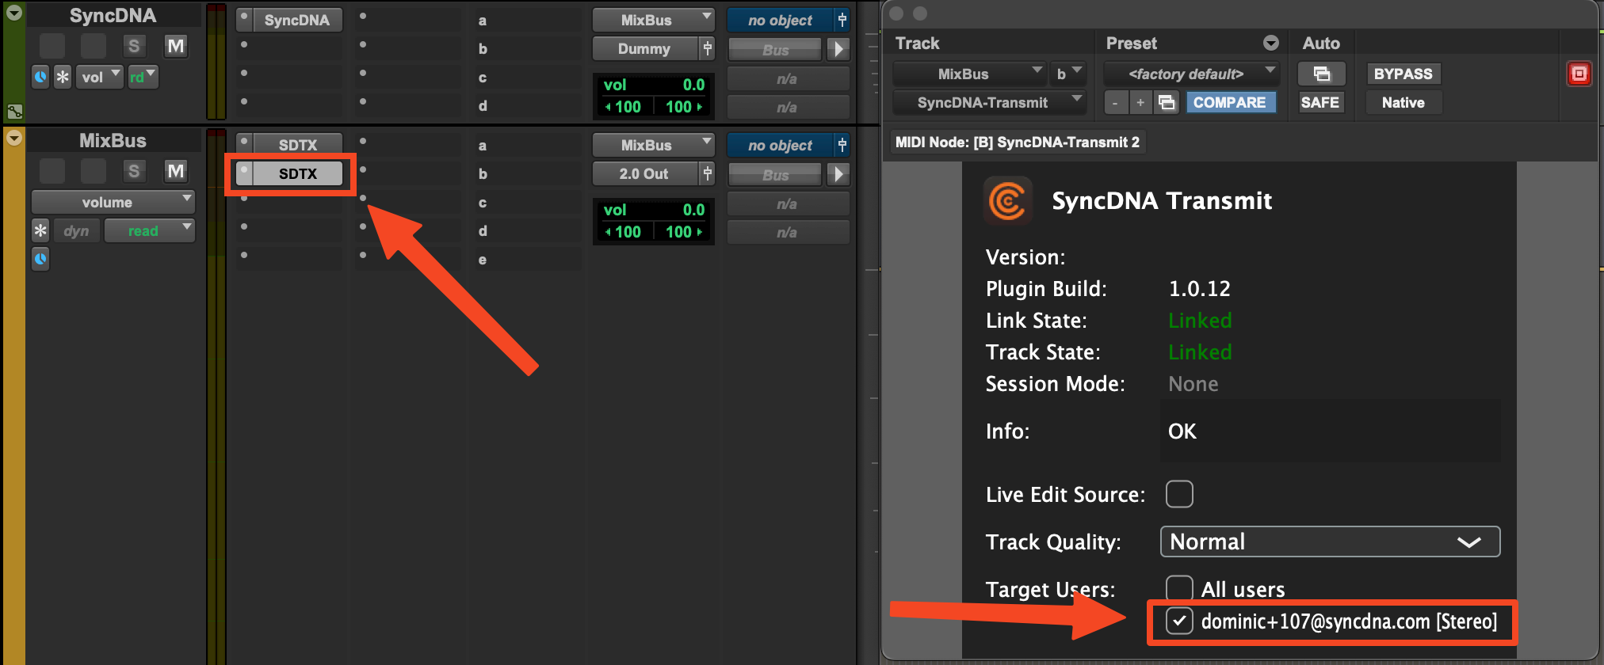1604x665 pixels.
Task: Click the BYPASS button
Action: point(1403,74)
